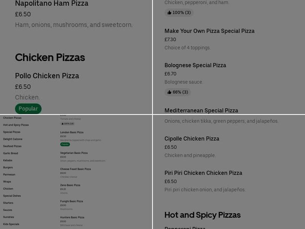Open the Kebabs category
This screenshot has height=229, width=305.
coord(8,160)
